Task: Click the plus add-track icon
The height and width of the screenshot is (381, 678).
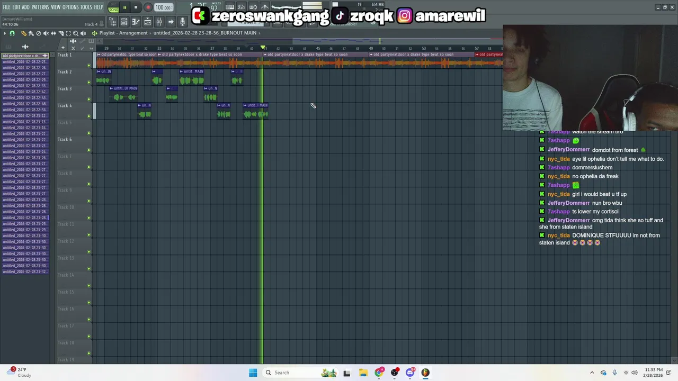Action: pyautogui.click(x=63, y=48)
